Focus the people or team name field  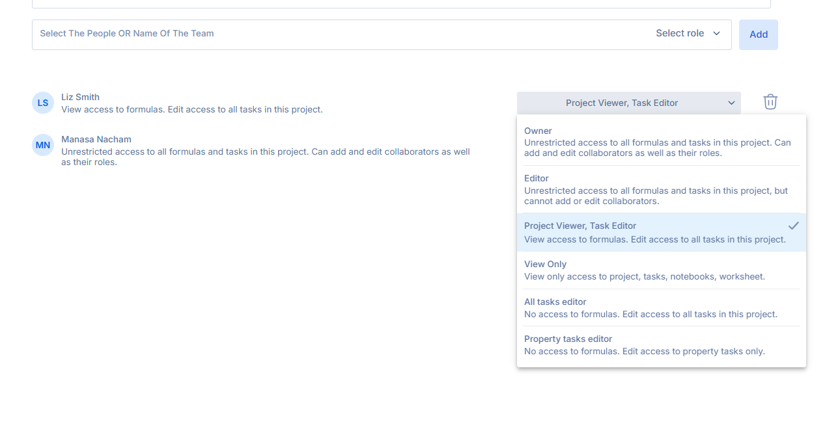tap(326, 34)
